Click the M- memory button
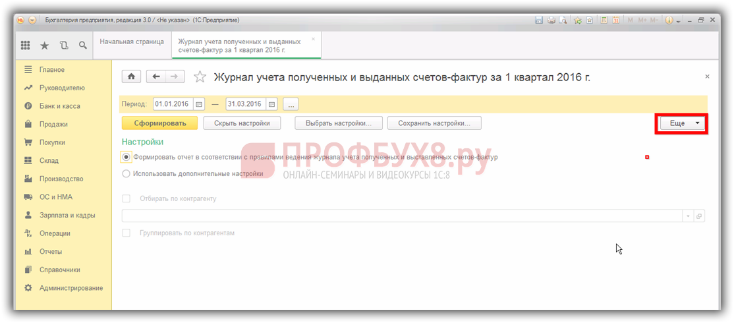This screenshot has width=734, height=323. click(654, 20)
